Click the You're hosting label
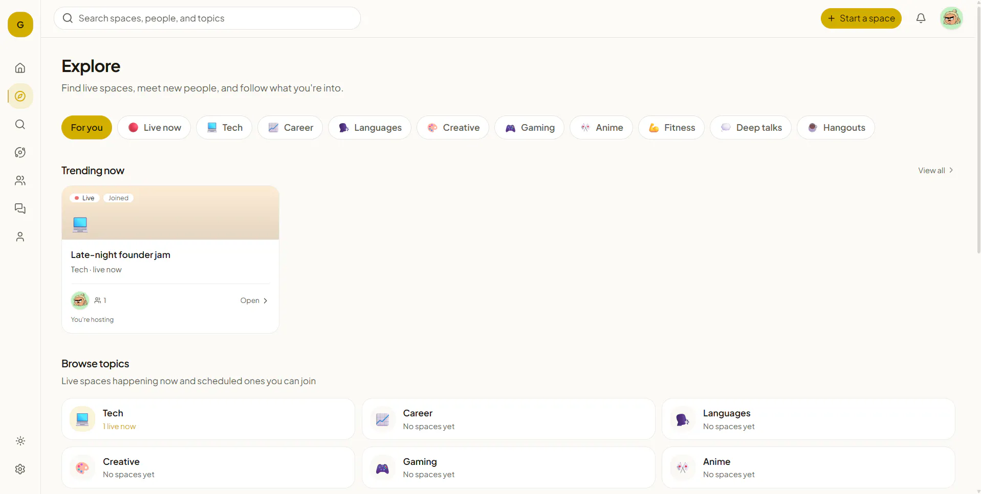981x494 pixels. [92, 320]
